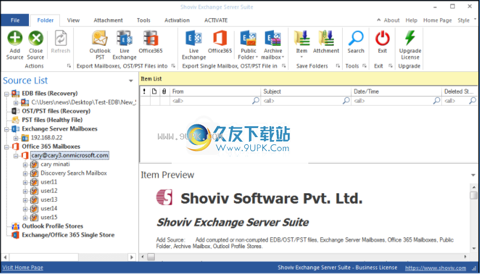Screen dimensions: 480x276
Task: Click the Item Preview horizontal scrollbar thumb
Action: (x=151, y=257)
